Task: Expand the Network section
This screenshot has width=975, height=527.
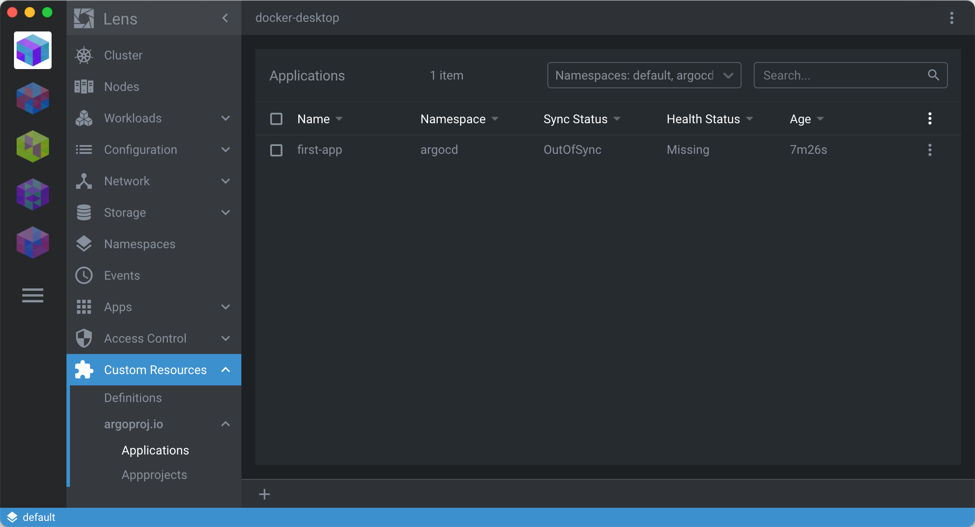Action: pos(226,181)
